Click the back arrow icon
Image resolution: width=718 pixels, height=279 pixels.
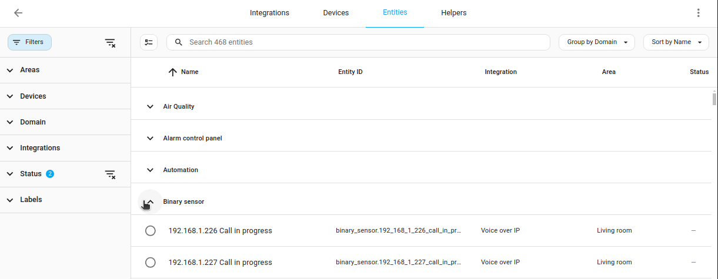[x=18, y=13]
